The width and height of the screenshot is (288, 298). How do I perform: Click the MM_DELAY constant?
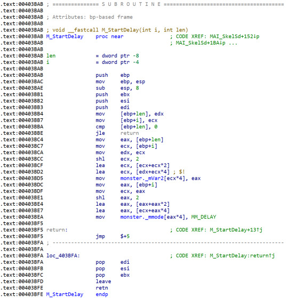pyautogui.click(x=204, y=217)
